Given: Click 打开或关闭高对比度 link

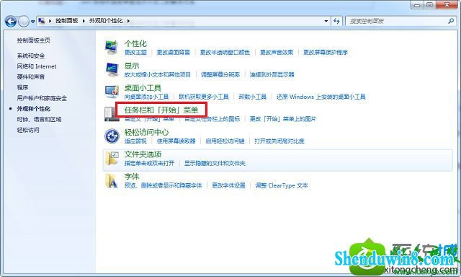Looking at the screenshot, I should [x=279, y=141].
